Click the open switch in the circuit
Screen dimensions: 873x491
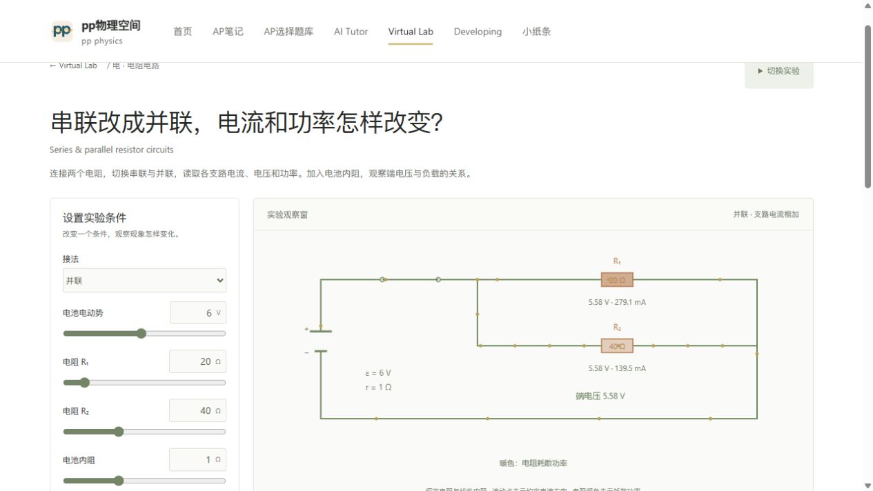coord(410,279)
